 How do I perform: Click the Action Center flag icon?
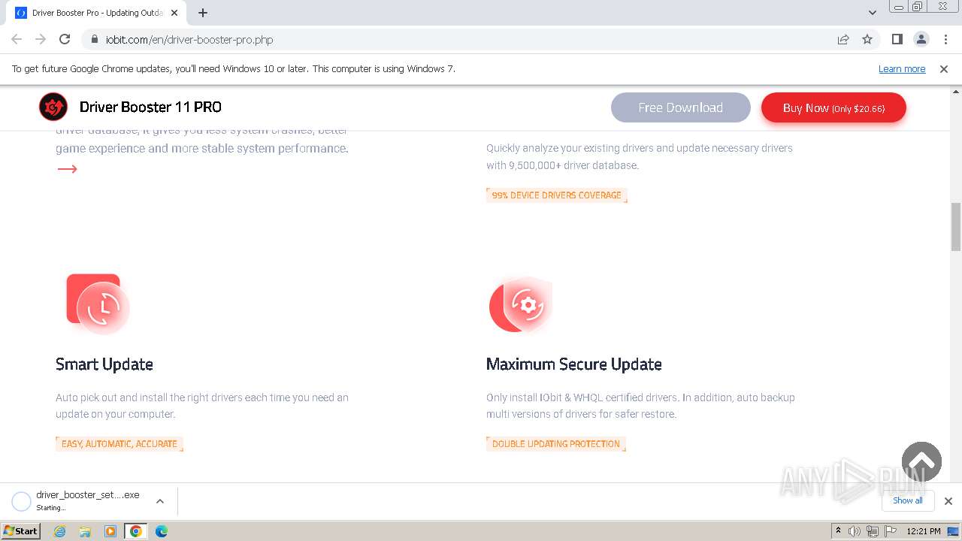(x=889, y=531)
